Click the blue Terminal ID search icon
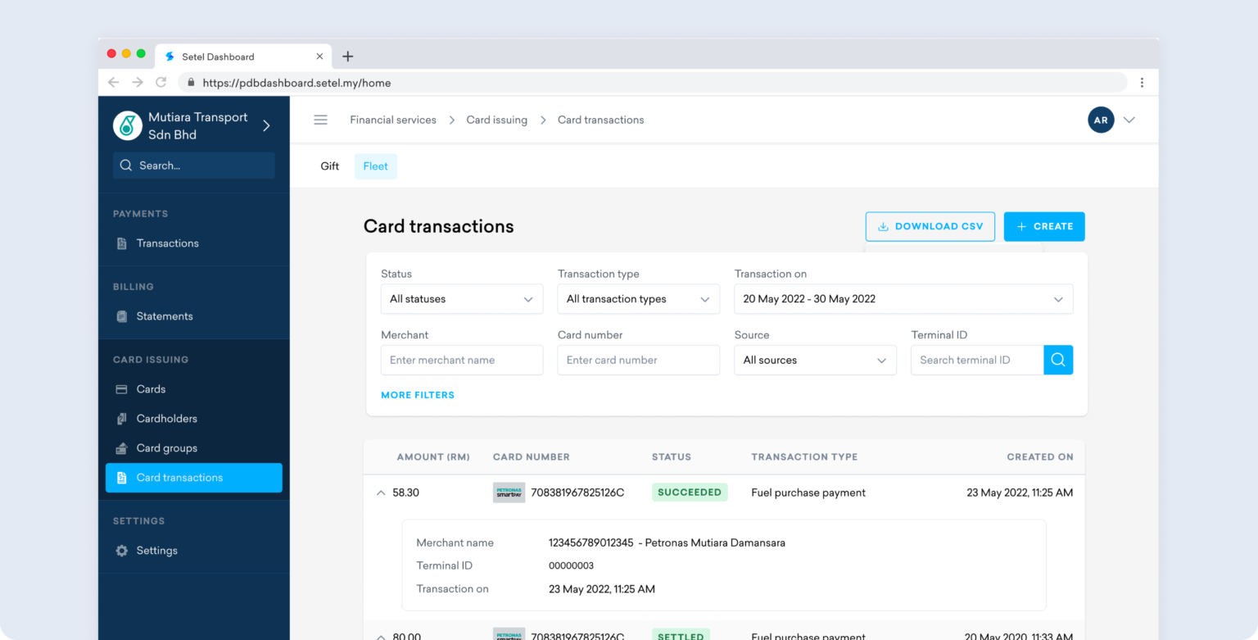The width and height of the screenshot is (1258, 640). tap(1058, 360)
